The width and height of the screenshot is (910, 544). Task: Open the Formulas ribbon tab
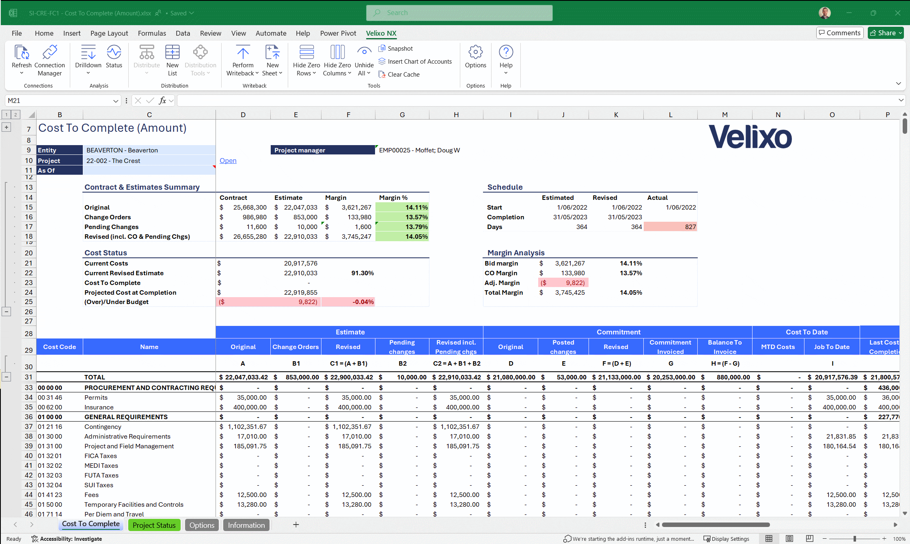tap(152, 33)
